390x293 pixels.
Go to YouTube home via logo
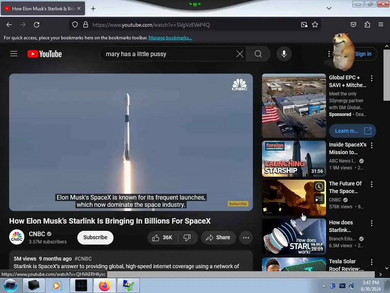pyautogui.click(x=45, y=54)
